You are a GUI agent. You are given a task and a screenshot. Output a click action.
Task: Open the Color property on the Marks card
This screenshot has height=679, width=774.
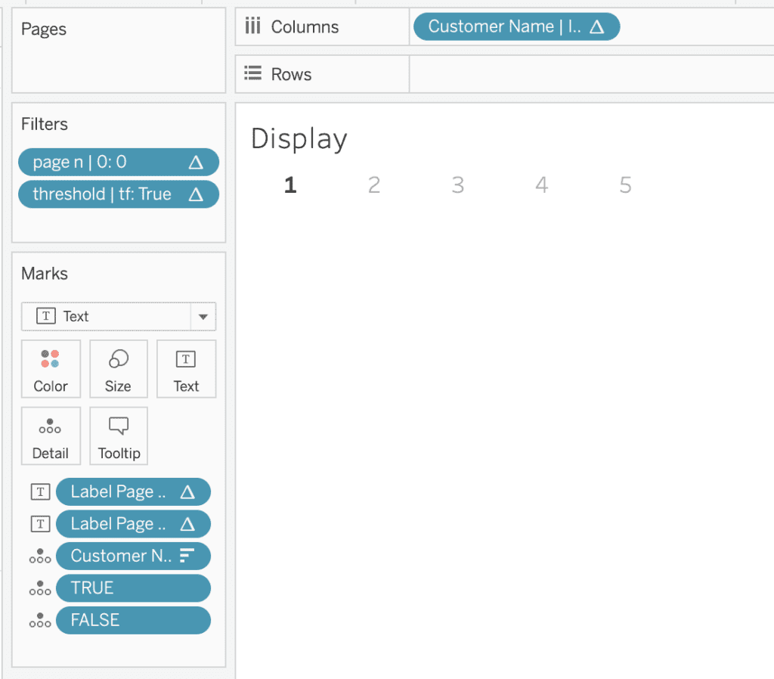tap(51, 369)
